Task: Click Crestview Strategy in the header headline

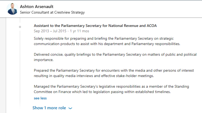Action: [70, 12]
